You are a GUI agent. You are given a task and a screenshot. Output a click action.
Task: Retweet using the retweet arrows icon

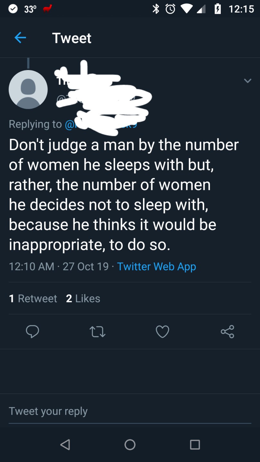click(97, 332)
